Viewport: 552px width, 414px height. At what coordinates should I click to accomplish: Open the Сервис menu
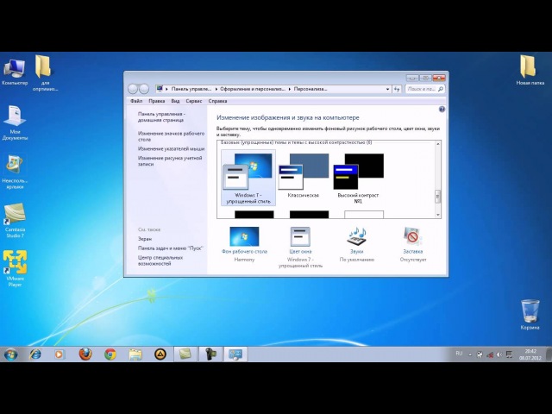[x=193, y=101]
